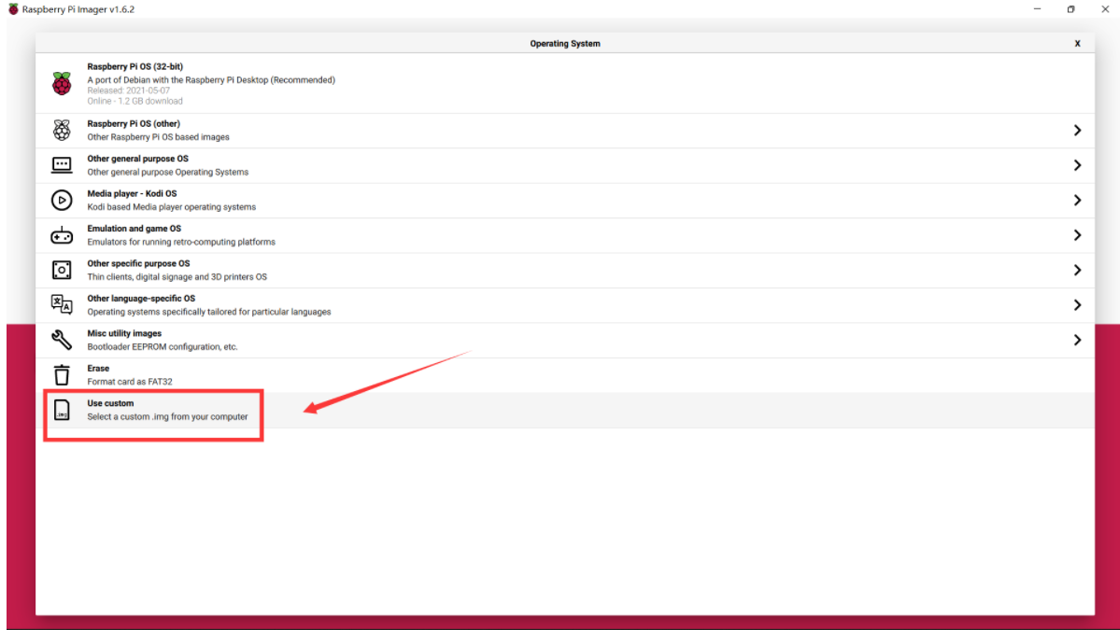Click the trash can icon for Erase
Viewport: 1120px width, 630px height.
(62, 374)
